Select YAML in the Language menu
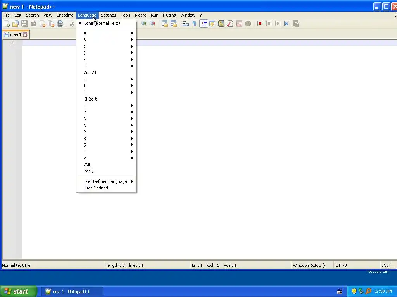 click(x=106, y=171)
